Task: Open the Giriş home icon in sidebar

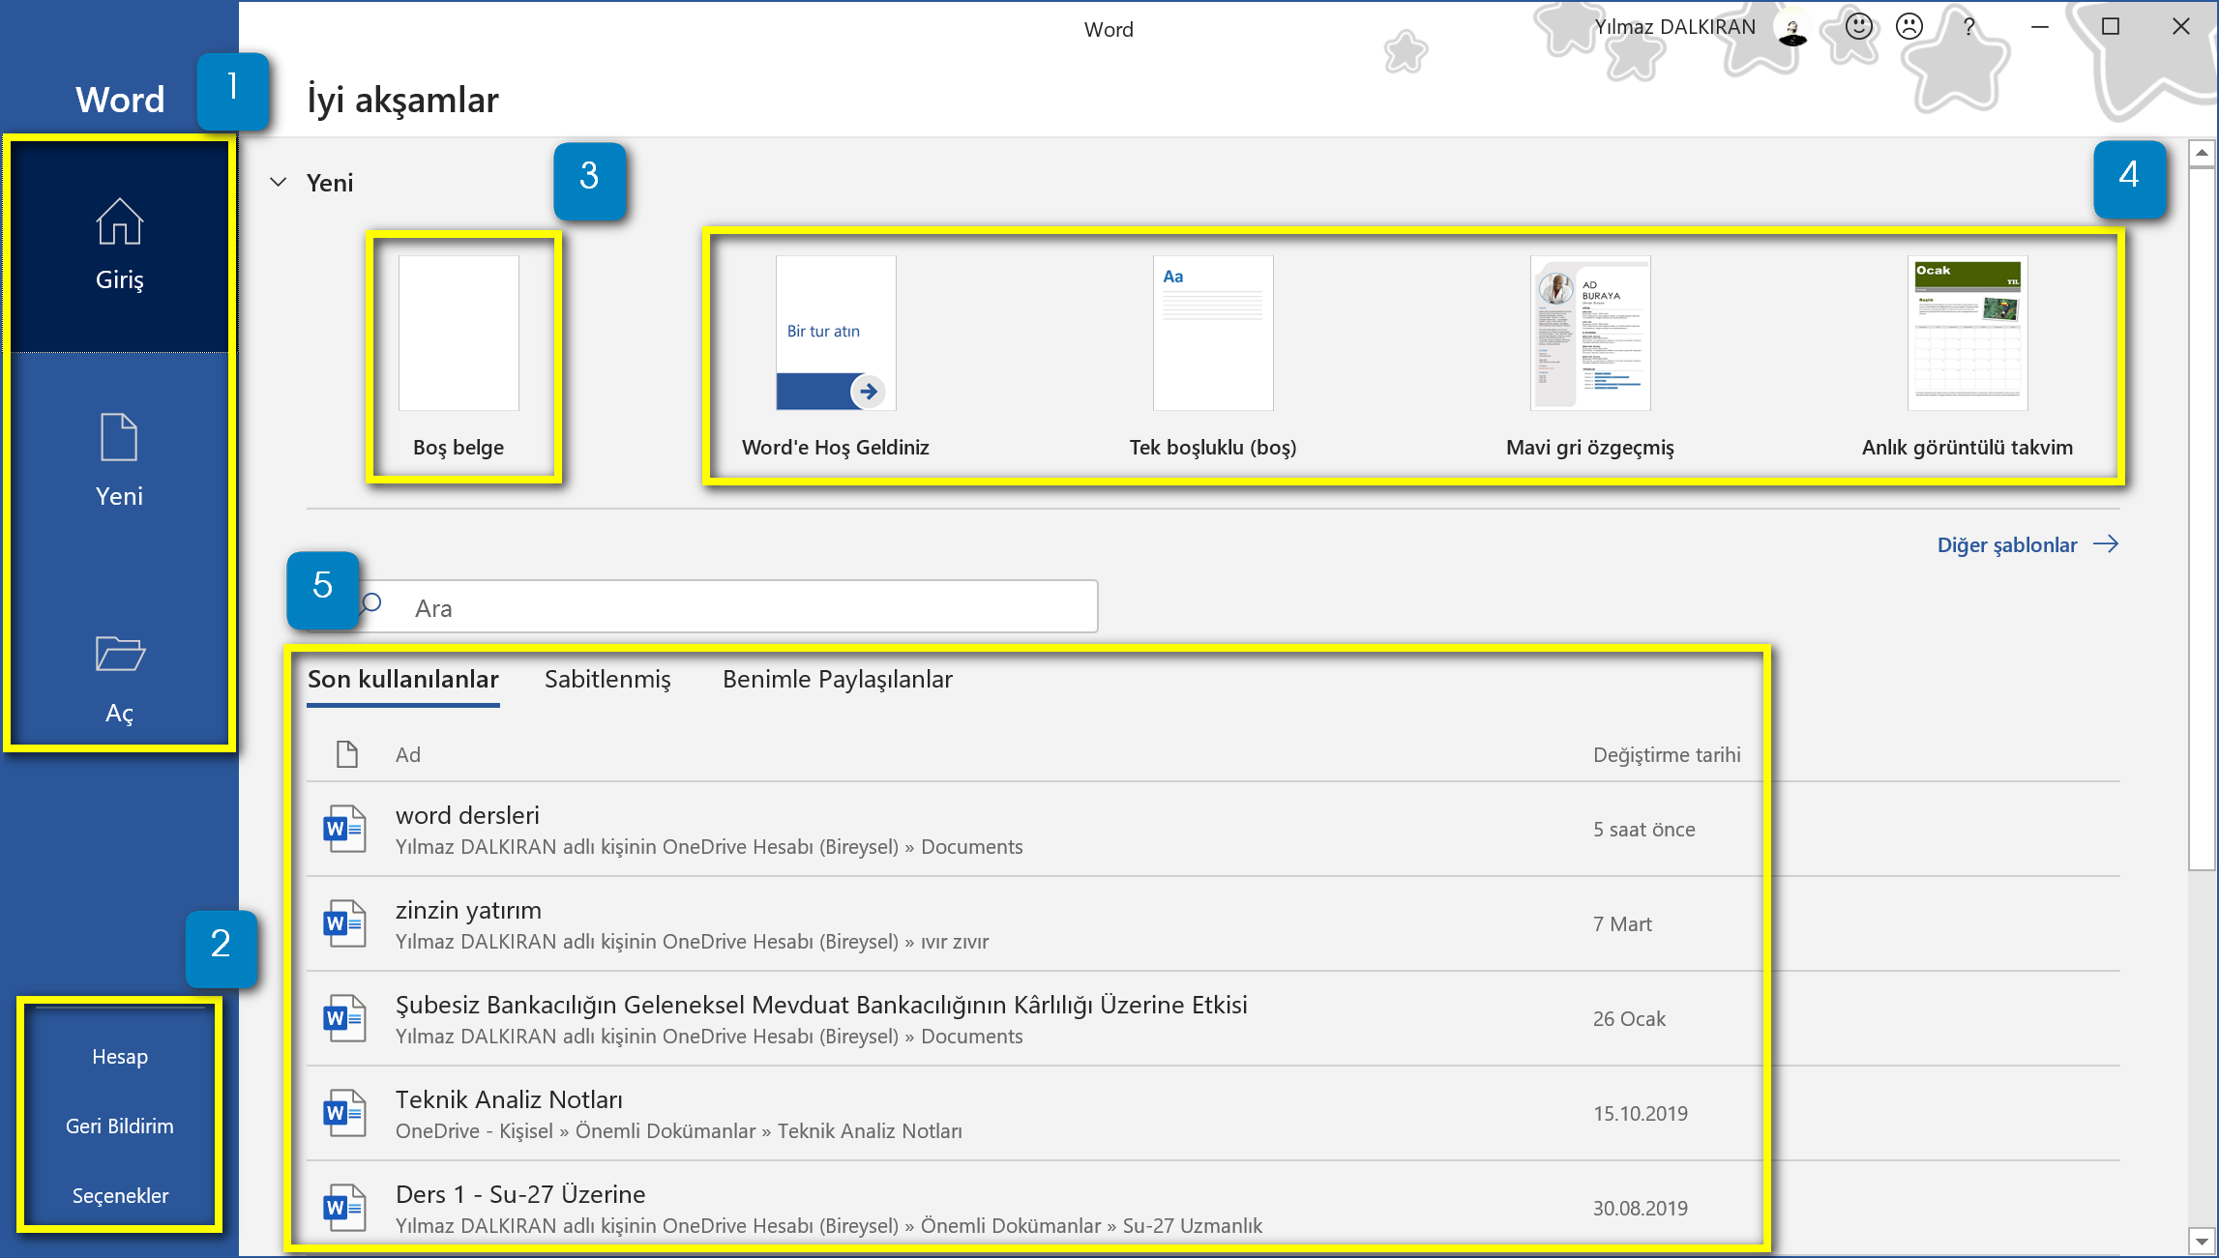Action: (120, 221)
